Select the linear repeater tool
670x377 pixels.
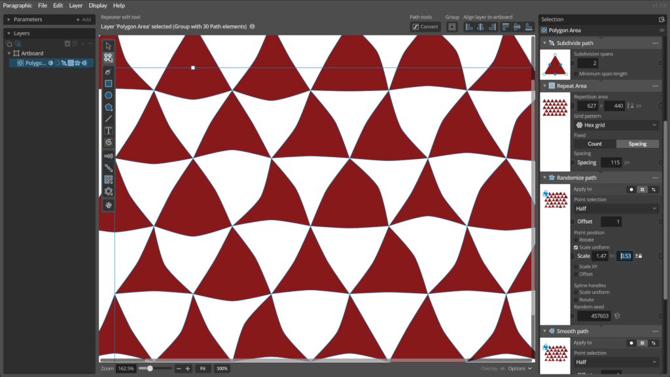pyautogui.click(x=109, y=156)
